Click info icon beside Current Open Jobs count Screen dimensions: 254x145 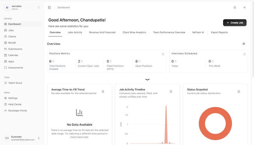pyautogui.click(x=82, y=61)
